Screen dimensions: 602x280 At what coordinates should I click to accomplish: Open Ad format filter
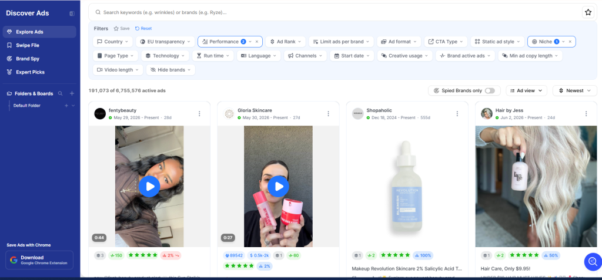click(x=399, y=42)
